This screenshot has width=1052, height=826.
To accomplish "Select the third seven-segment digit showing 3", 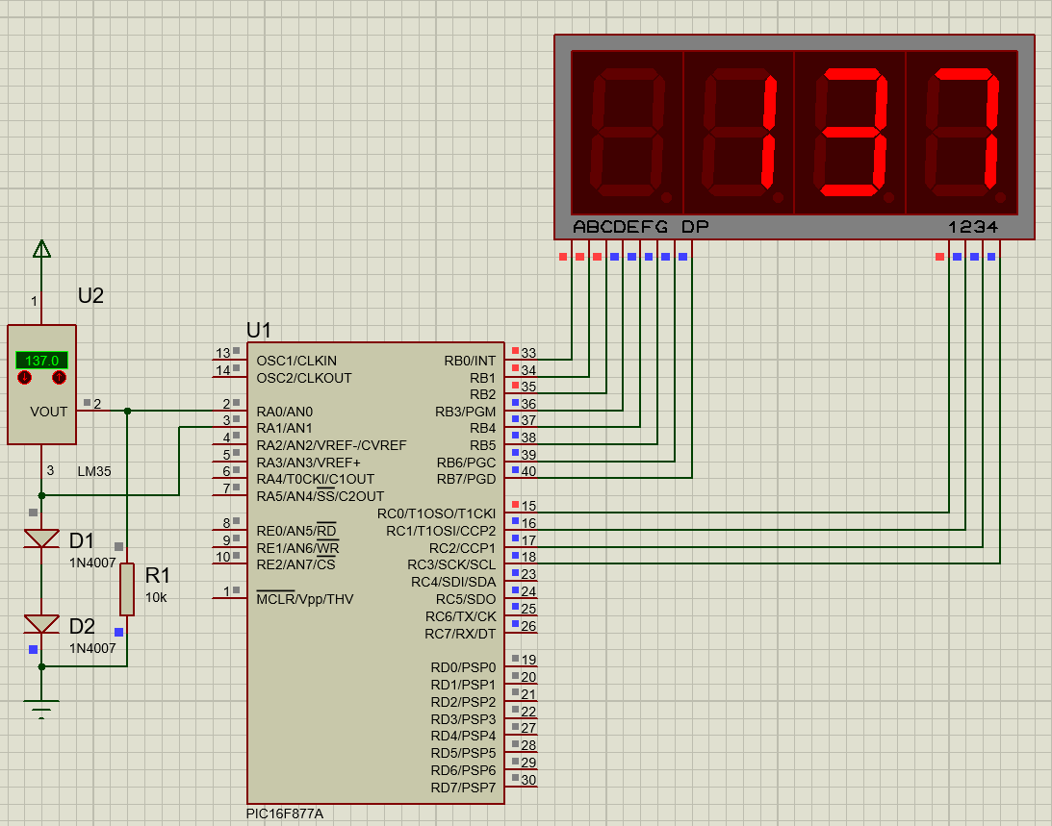I will pos(850,133).
